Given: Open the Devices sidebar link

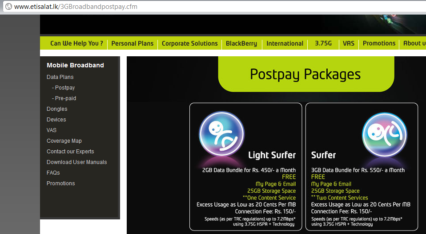Looking at the screenshot, I should pos(56,120).
